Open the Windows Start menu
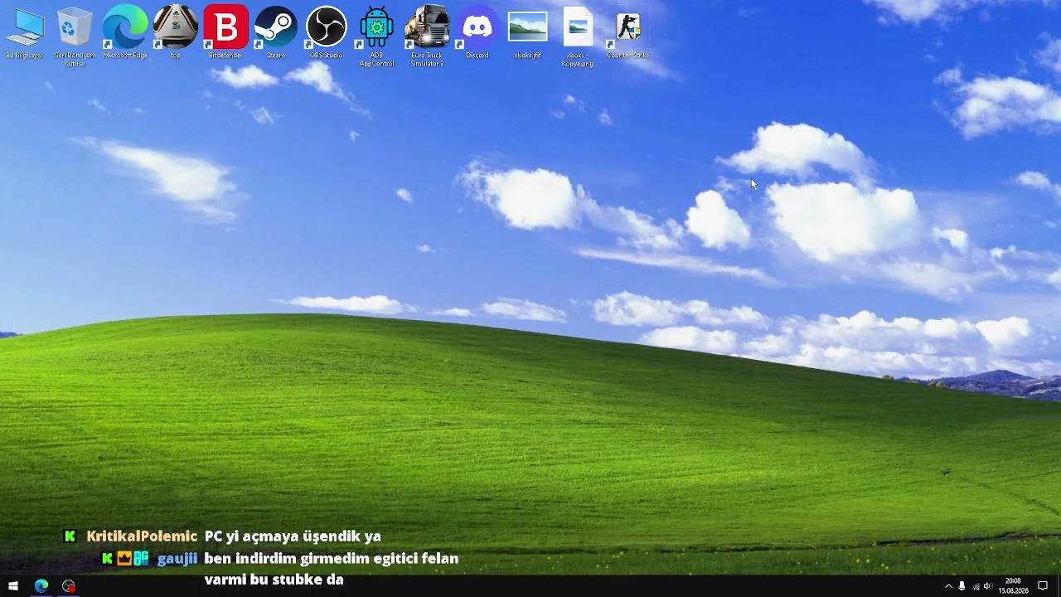The image size is (1061, 597). [x=13, y=586]
